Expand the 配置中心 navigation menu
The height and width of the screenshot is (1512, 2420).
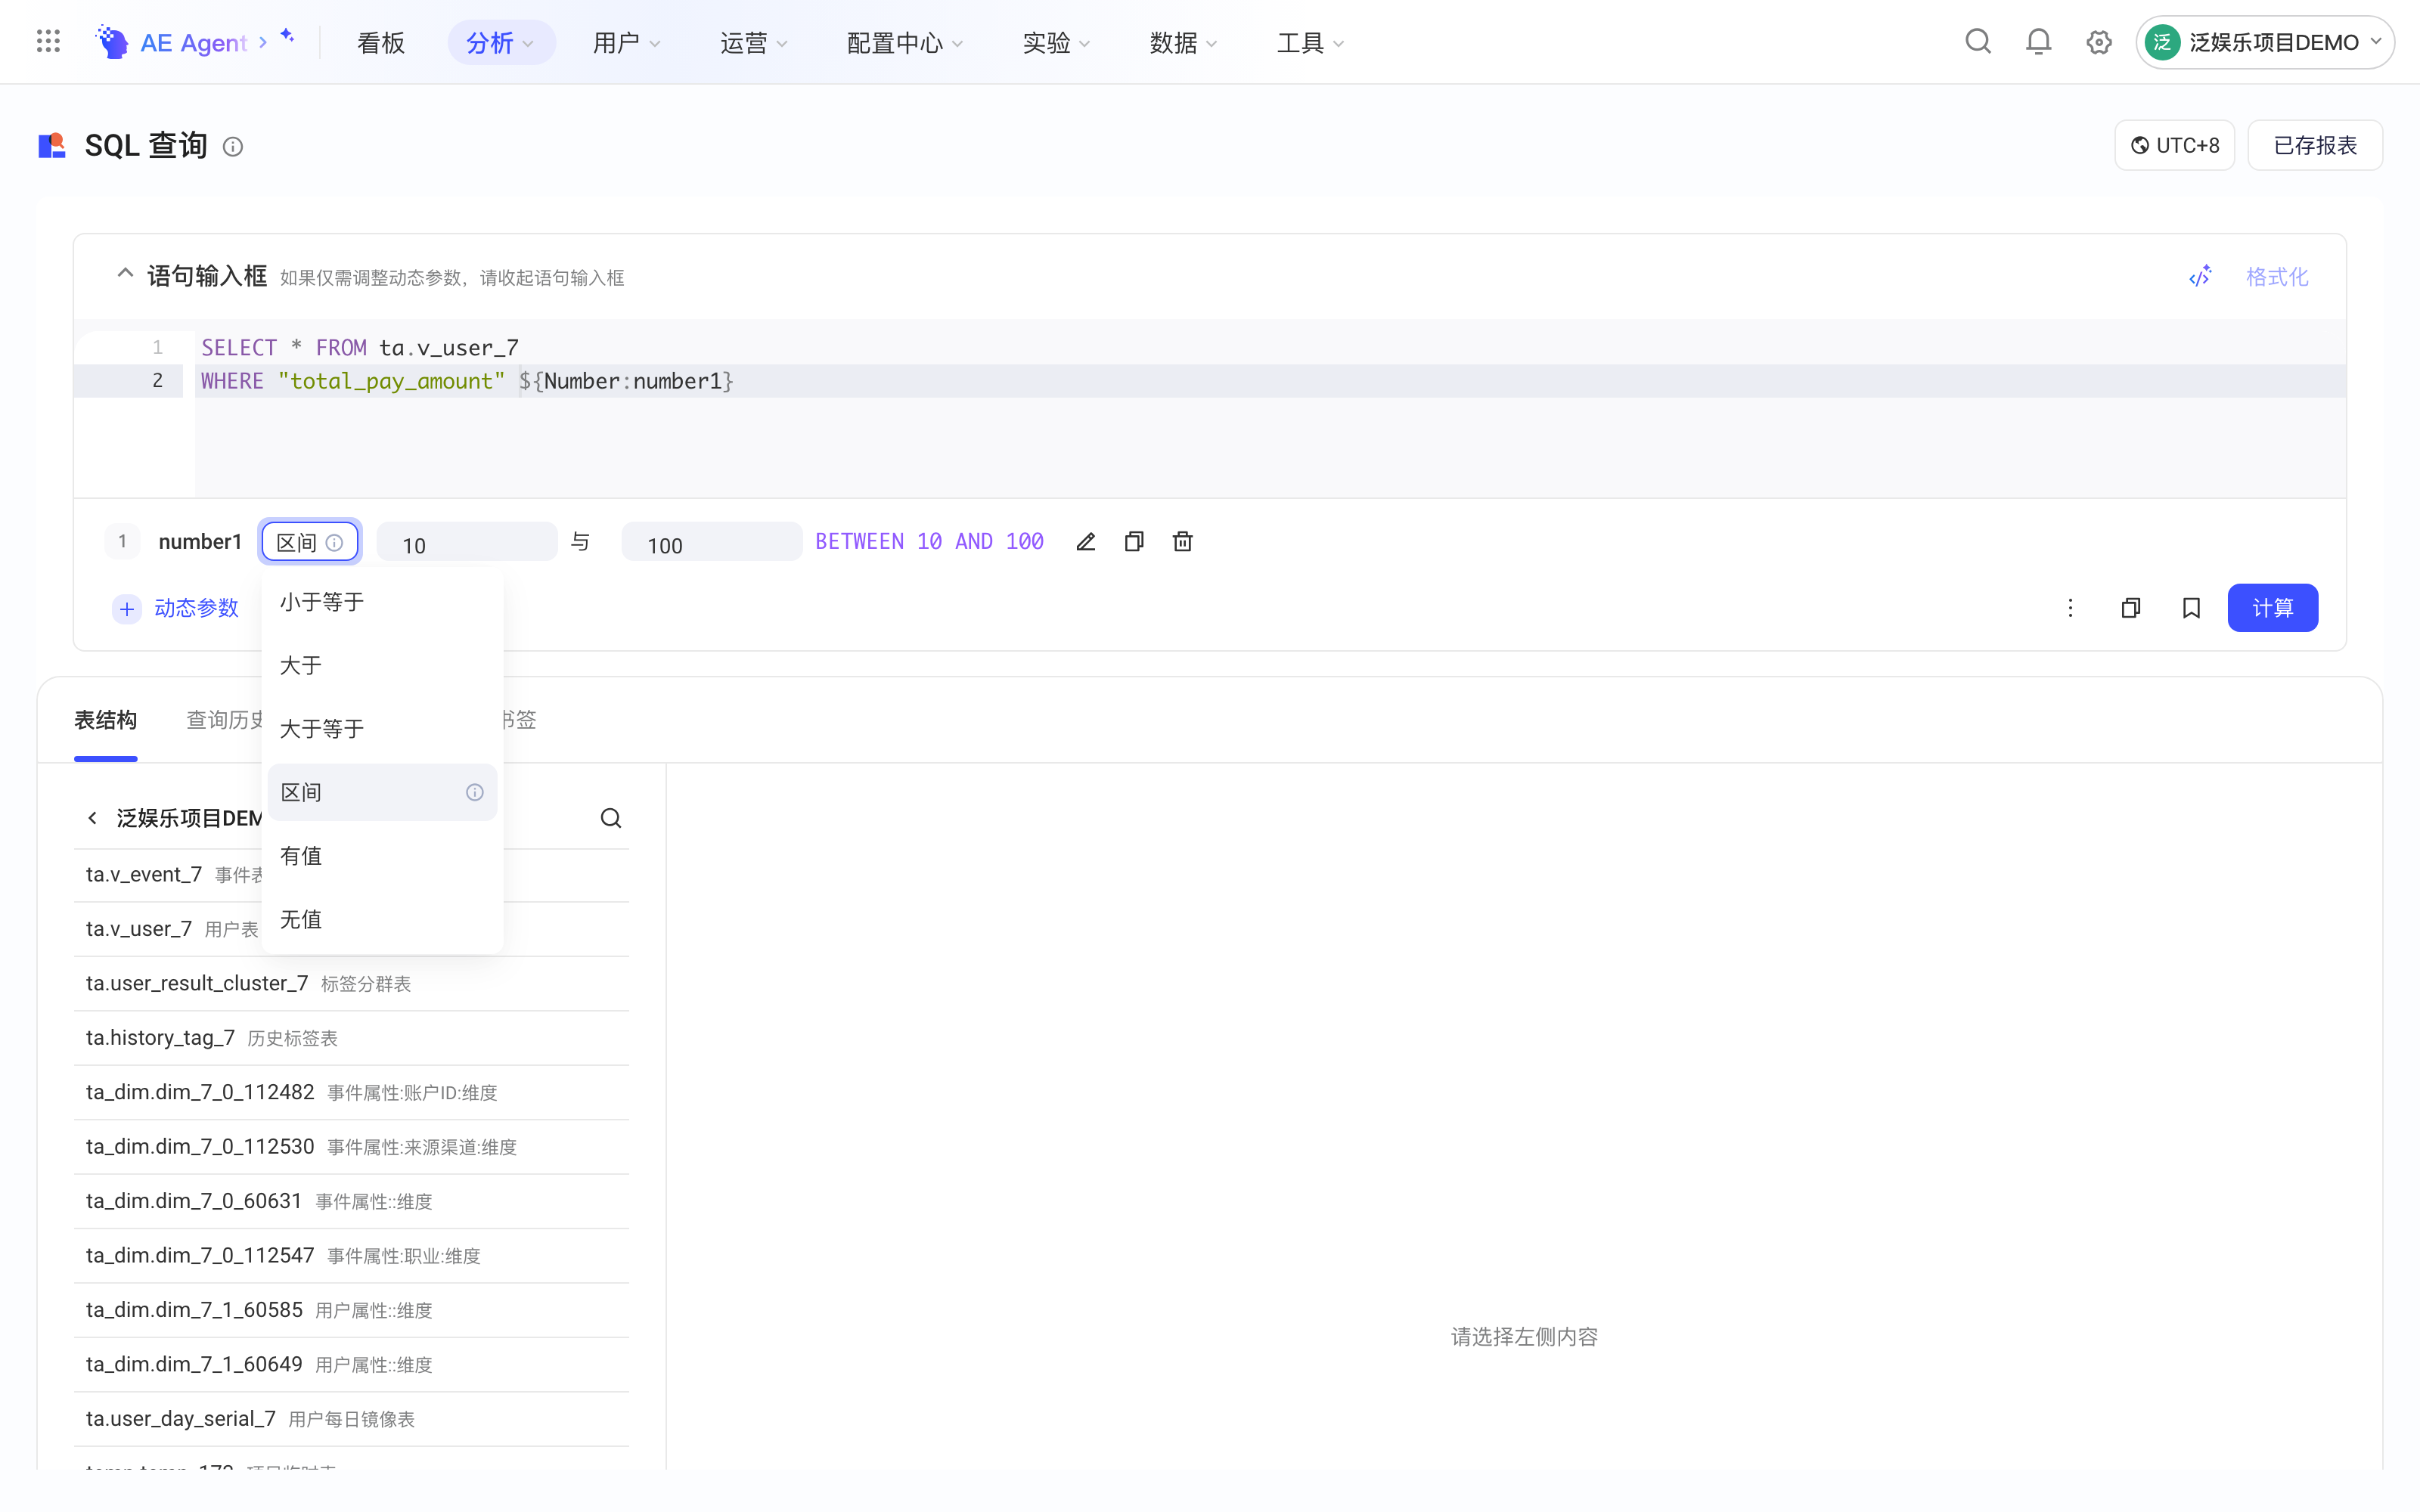(905, 42)
